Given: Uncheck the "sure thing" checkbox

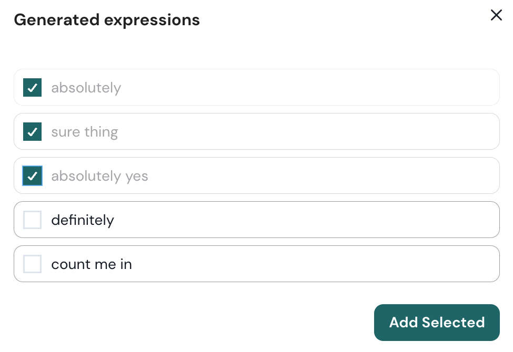Looking at the screenshot, I should pyautogui.click(x=32, y=132).
